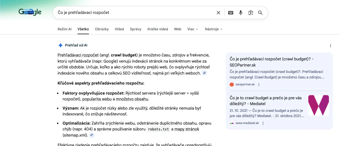Click the magnifying glass search button
This screenshot has height=146, width=340.
coord(260,13)
